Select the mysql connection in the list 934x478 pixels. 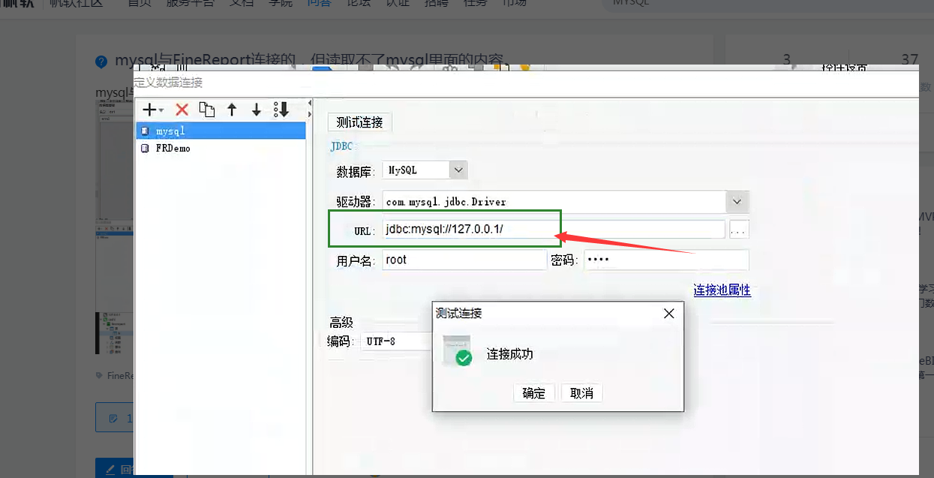pos(221,131)
